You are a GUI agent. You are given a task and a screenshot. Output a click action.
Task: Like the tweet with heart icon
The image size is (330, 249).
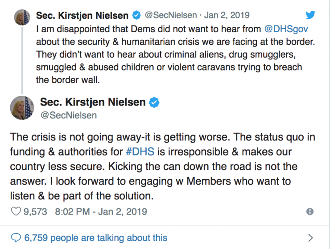(16, 211)
